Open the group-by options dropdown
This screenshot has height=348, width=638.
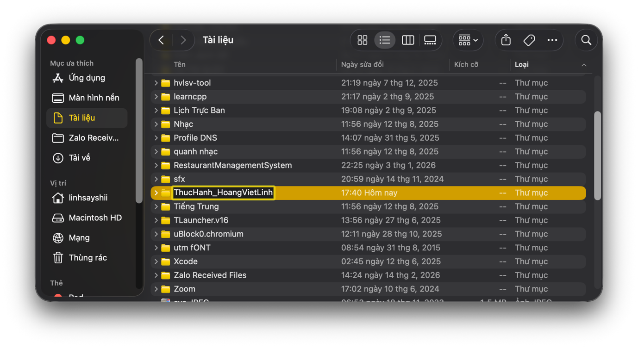[468, 40]
